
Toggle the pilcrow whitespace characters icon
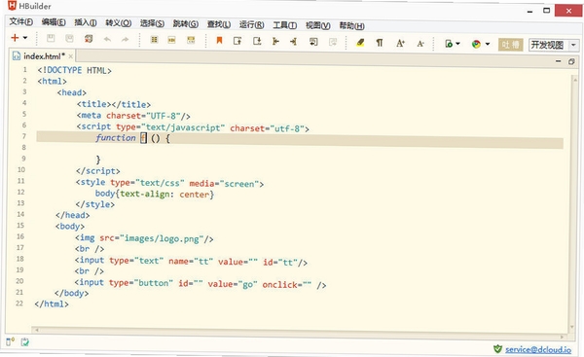(x=380, y=43)
